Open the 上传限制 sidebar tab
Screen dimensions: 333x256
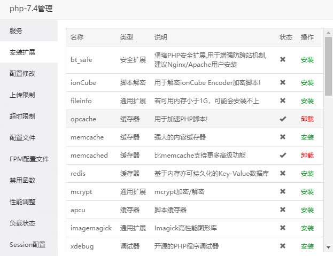29,95
